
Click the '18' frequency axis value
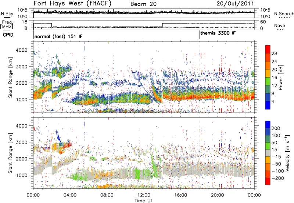(x=25, y=22)
